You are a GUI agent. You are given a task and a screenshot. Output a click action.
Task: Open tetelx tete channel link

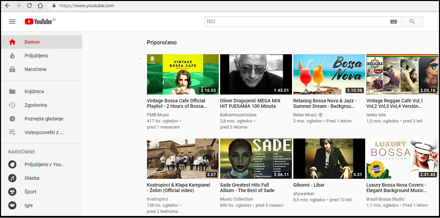pyautogui.click(x=376, y=115)
